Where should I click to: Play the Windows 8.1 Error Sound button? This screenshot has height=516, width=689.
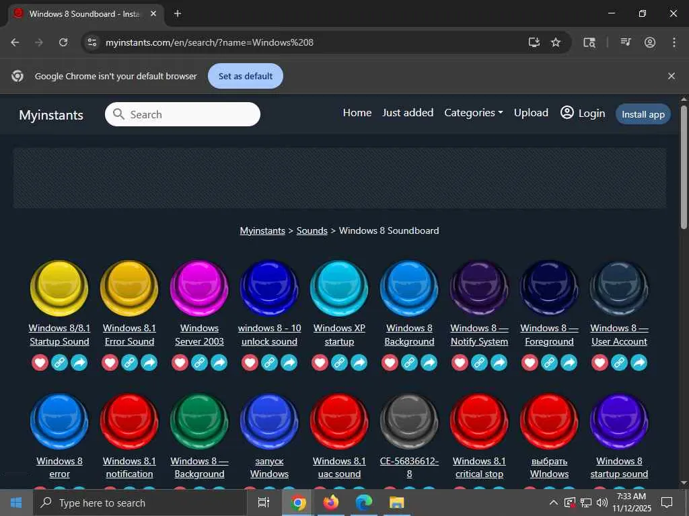coord(129,288)
